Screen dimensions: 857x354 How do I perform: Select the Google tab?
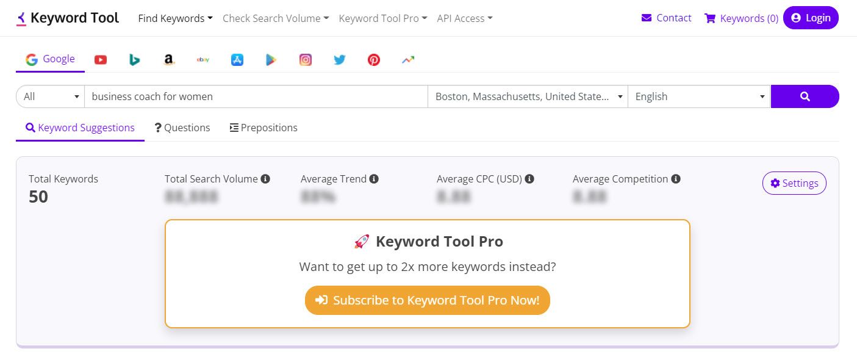[50, 59]
